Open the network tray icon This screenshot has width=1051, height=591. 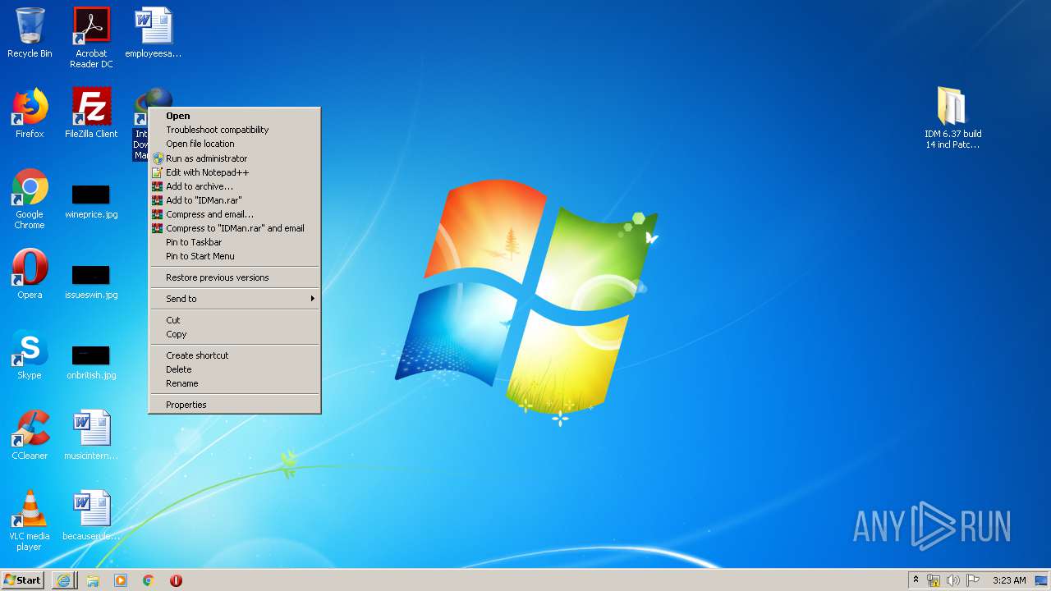934,580
